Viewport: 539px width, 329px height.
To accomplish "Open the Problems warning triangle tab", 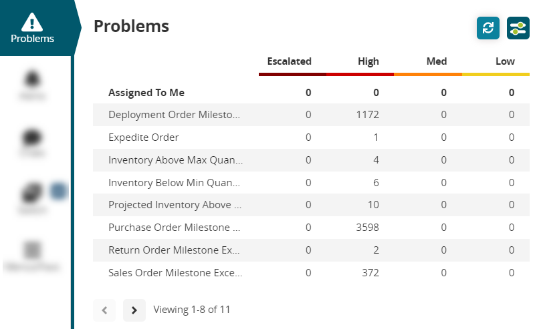I will click(32, 28).
